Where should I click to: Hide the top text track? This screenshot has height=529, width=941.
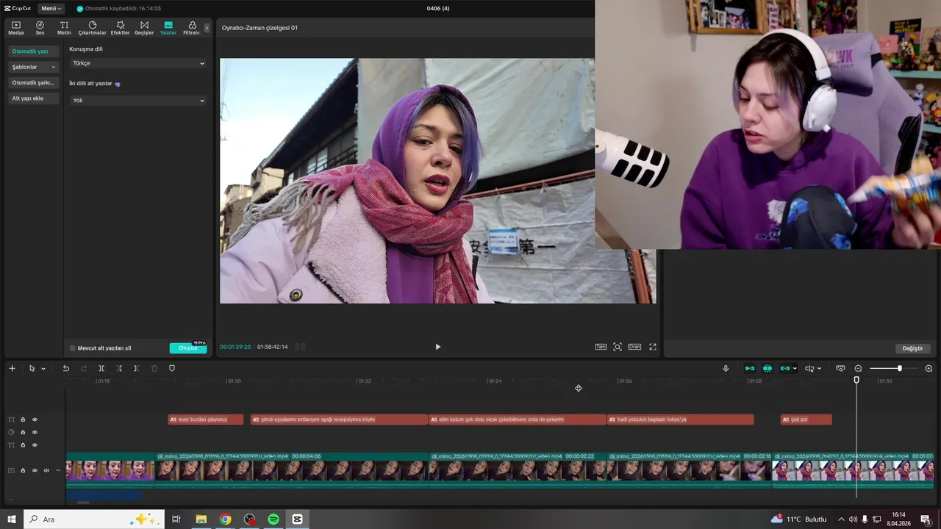(35, 420)
